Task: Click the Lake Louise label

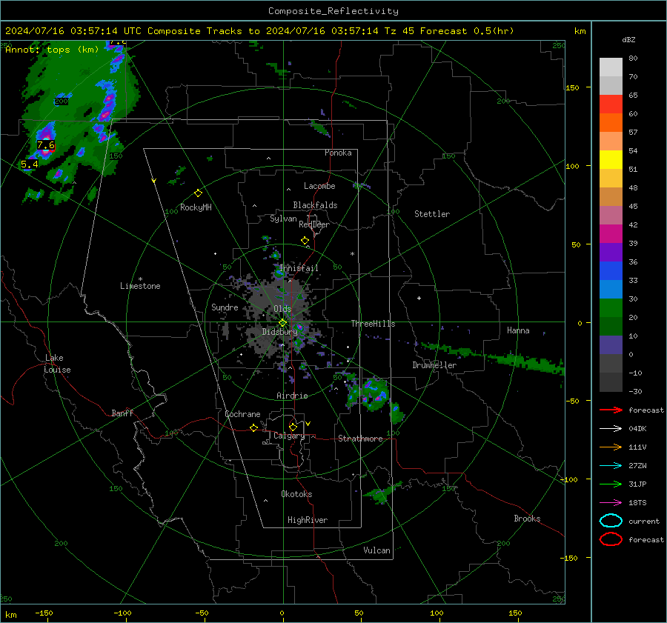Action: point(57,364)
